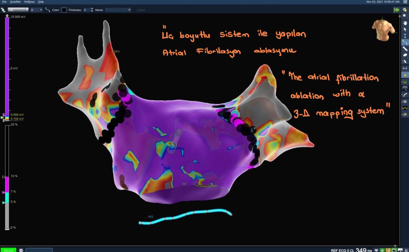The height and width of the screenshot is (252, 409).
Task: Click the green left arrow icon
Action: pos(397,10)
